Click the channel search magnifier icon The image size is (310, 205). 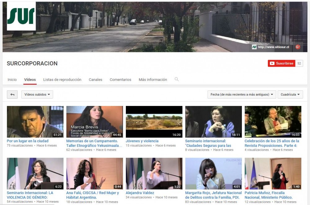(177, 80)
